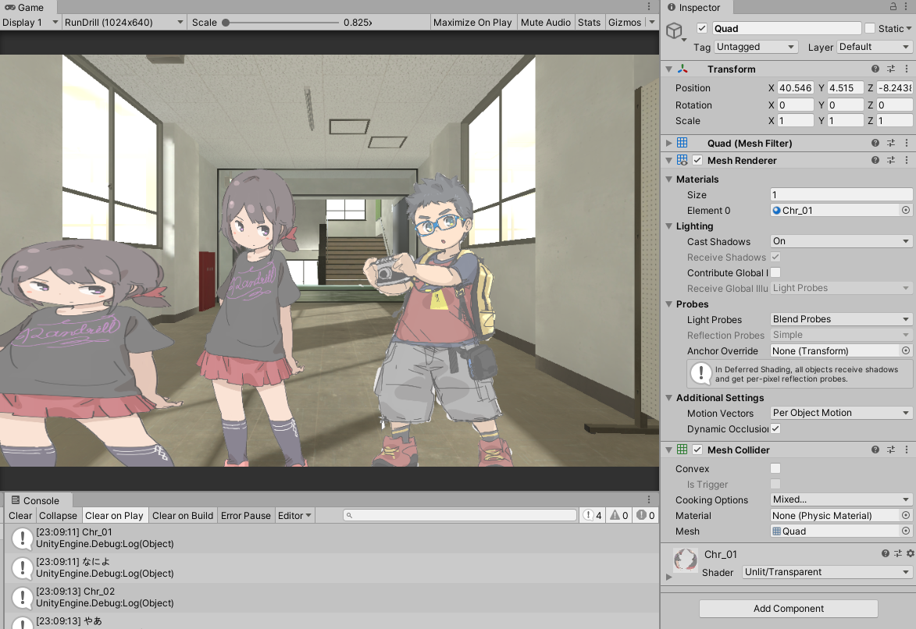Screen dimensions: 916x629
Task: Collapse the Additional Settings section
Action: (x=669, y=398)
